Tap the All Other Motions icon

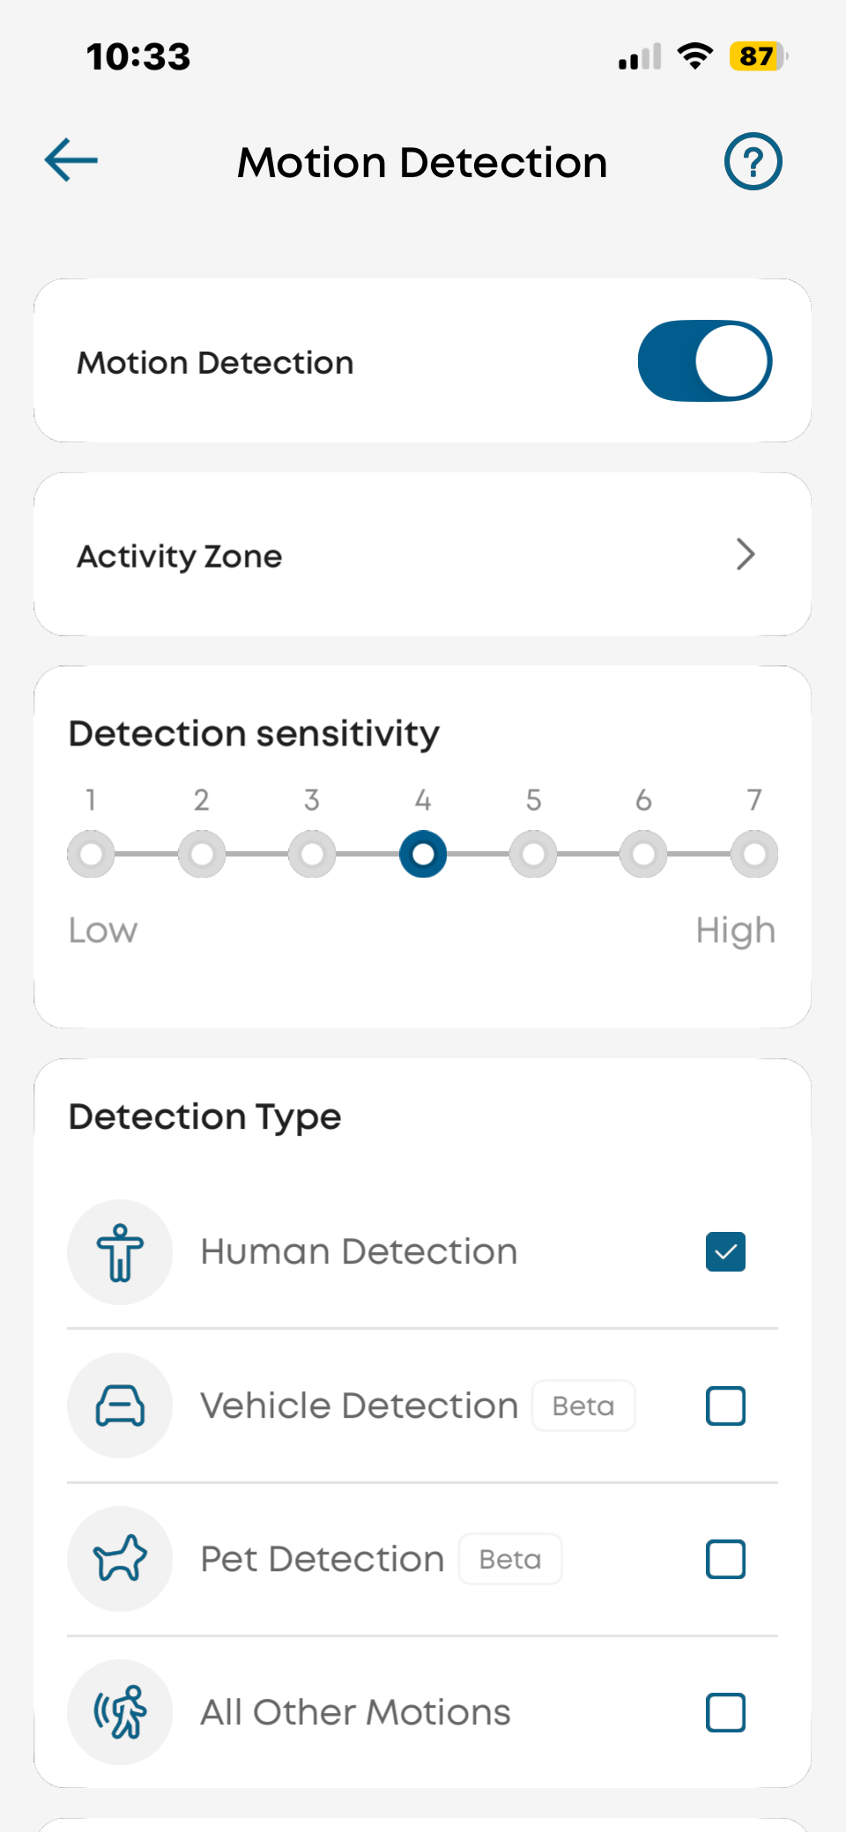point(120,1712)
